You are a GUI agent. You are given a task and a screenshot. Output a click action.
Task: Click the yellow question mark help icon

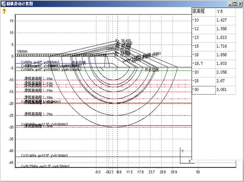4,11
